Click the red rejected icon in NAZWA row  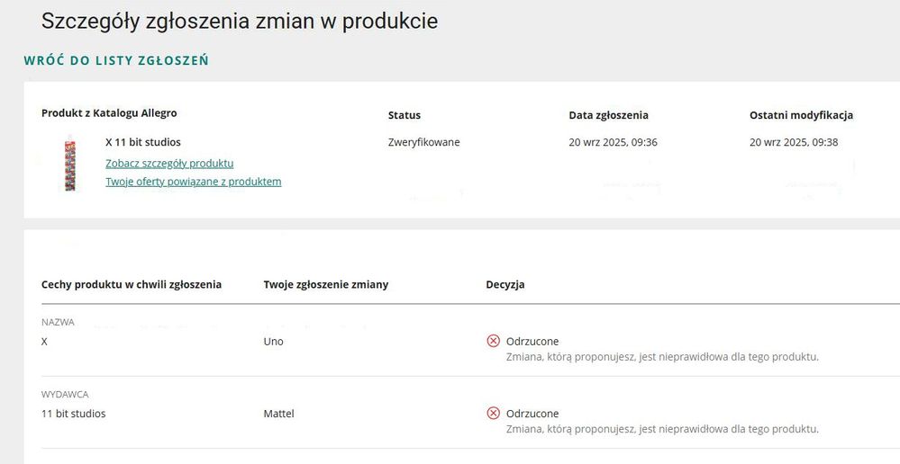pos(493,341)
